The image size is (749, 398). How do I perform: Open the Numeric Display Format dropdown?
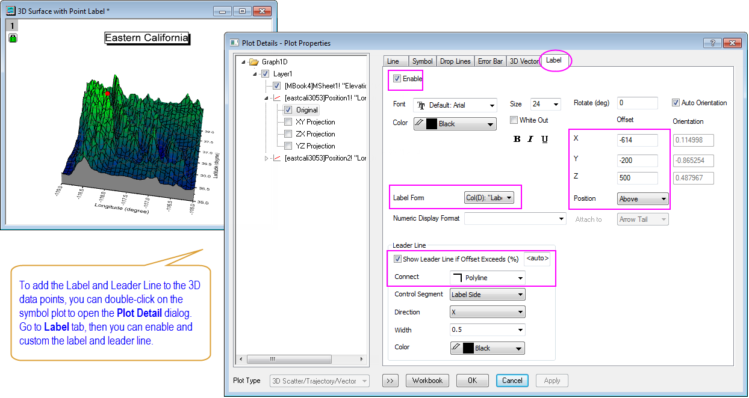[515, 219]
